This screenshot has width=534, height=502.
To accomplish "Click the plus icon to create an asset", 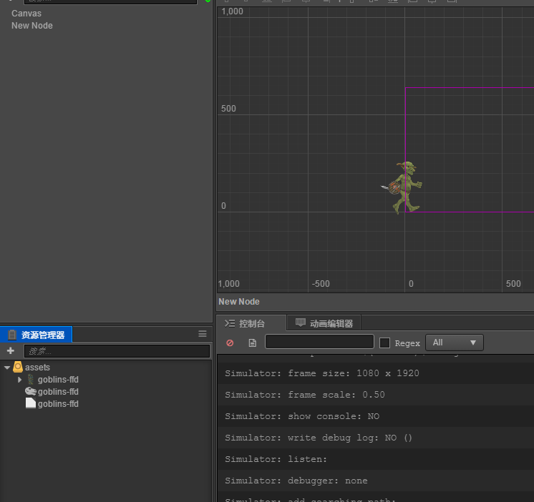I will (x=11, y=350).
